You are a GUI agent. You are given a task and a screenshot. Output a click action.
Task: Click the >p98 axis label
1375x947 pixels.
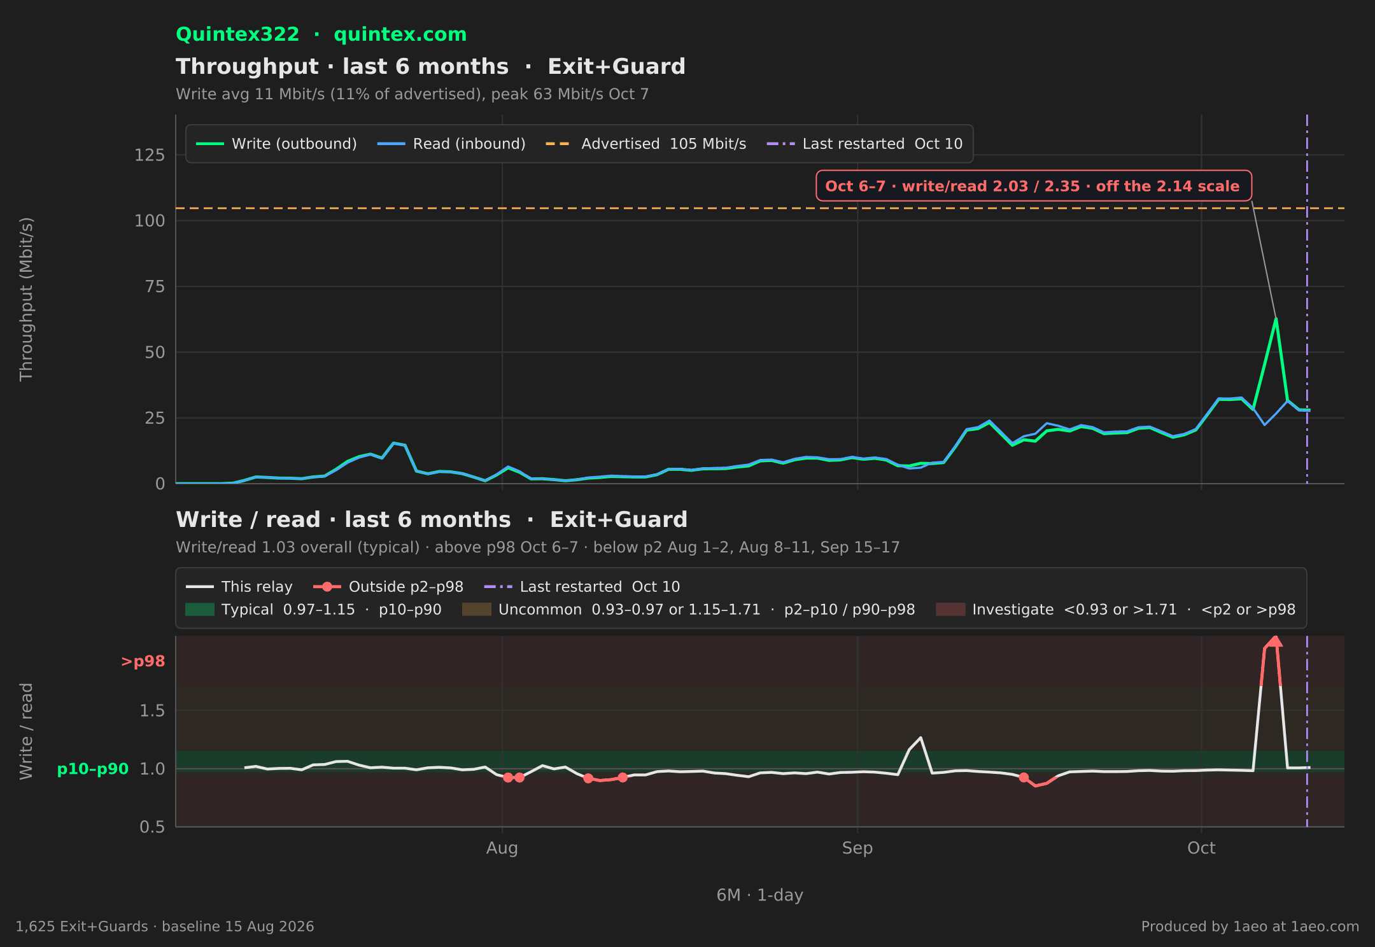point(143,661)
